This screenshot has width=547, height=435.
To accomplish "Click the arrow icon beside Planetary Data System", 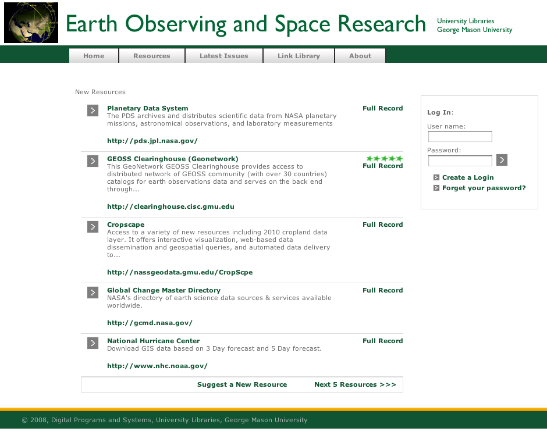I will coord(93,110).
